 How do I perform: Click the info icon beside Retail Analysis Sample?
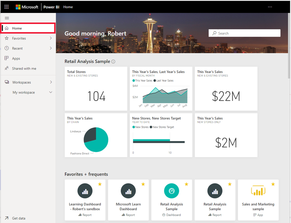(113, 62)
